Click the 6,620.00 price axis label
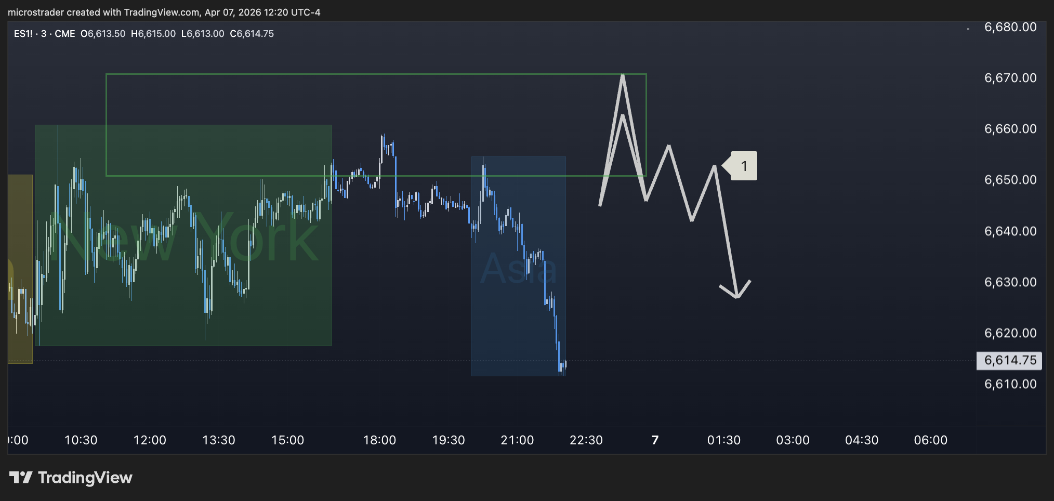 pyautogui.click(x=1010, y=333)
